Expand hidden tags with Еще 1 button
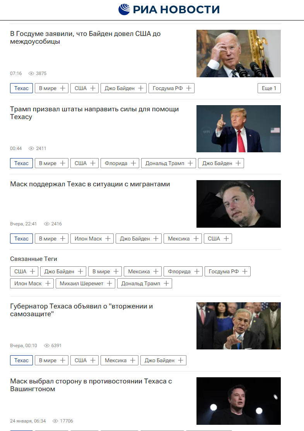The width and height of the screenshot is (304, 431). [x=269, y=88]
